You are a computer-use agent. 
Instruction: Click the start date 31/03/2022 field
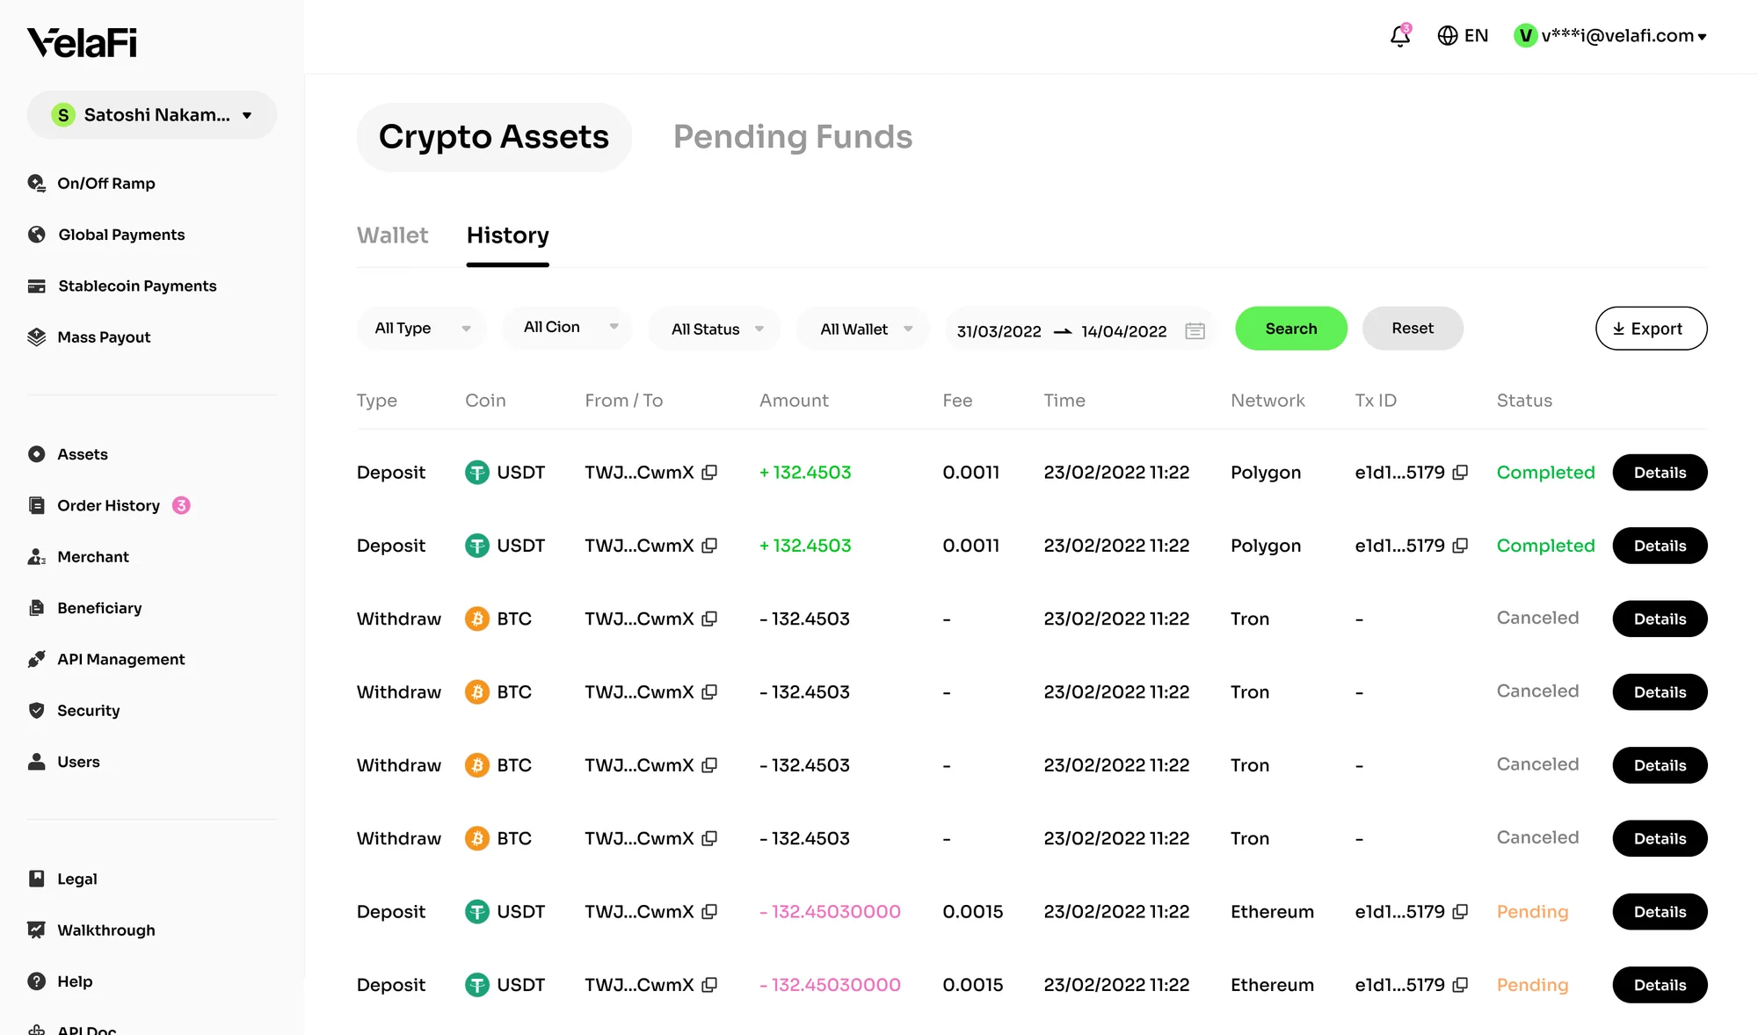pyautogui.click(x=999, y=331)
